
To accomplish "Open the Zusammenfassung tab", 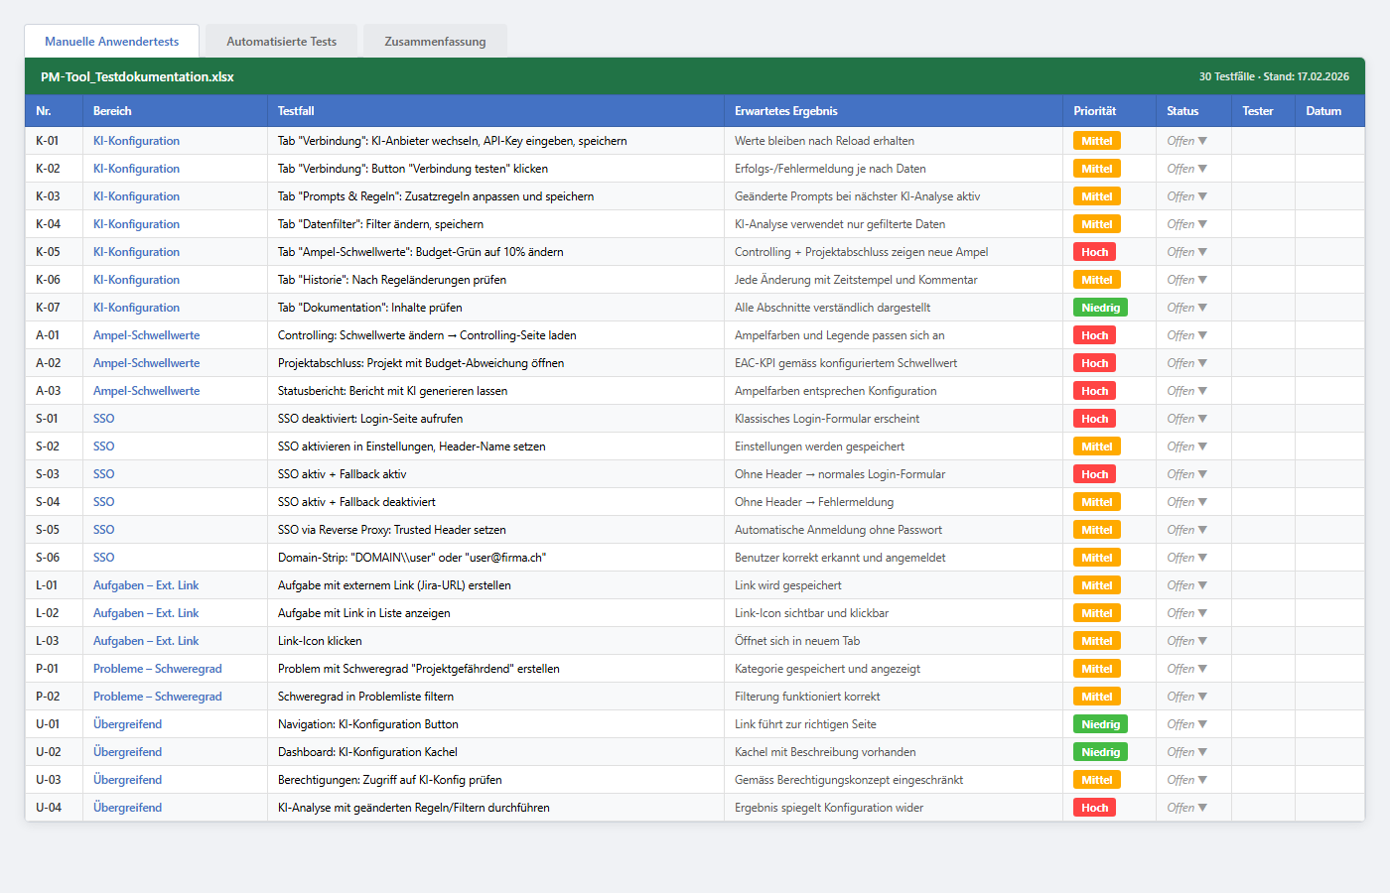I will [435, 42].
